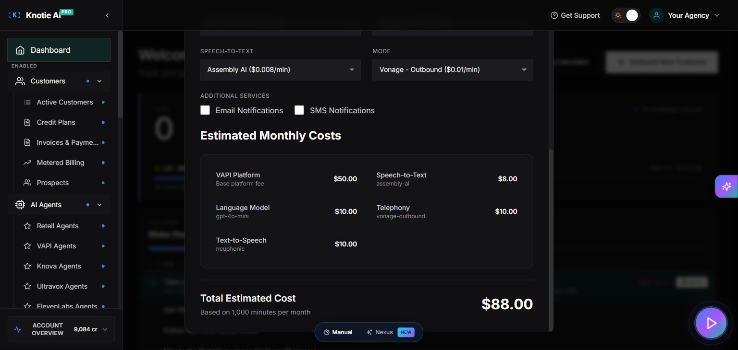Click the Credit Plans document icon

pos(27,122)
